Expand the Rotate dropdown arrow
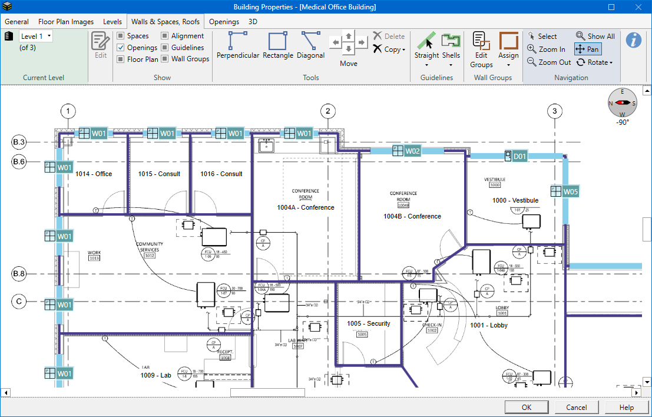Image resolution: width=652 pixels, height=417 pixels. (611, 62)
